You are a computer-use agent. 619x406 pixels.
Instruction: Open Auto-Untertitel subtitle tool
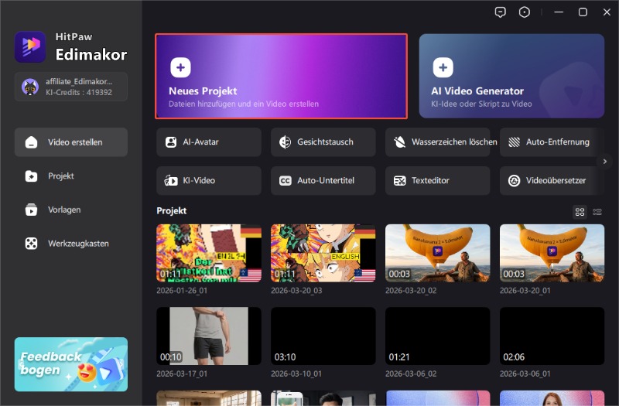(x=323, y=180)
